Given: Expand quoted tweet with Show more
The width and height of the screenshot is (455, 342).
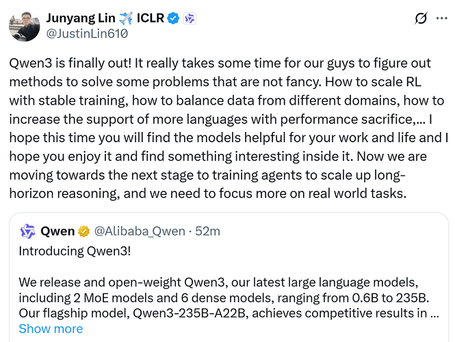Looking at the screenshot, I should [x=51, y=328].
